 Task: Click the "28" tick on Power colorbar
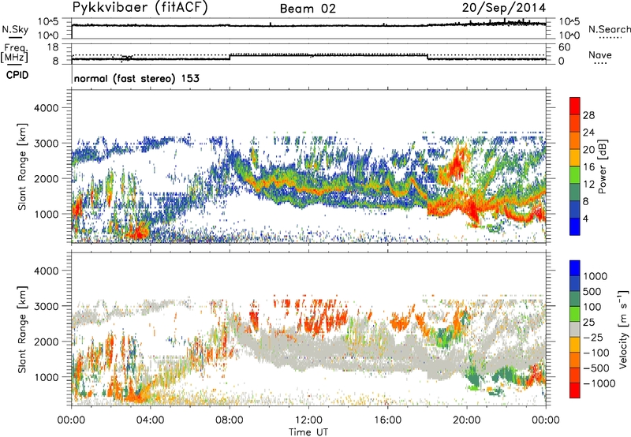588,115
